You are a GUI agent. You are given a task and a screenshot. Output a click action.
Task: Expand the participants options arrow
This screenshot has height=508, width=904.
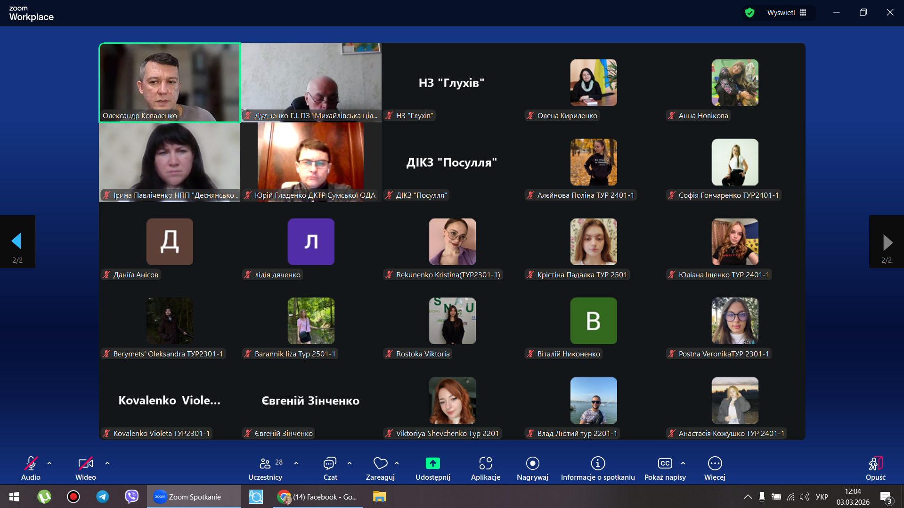pos(296,463)
